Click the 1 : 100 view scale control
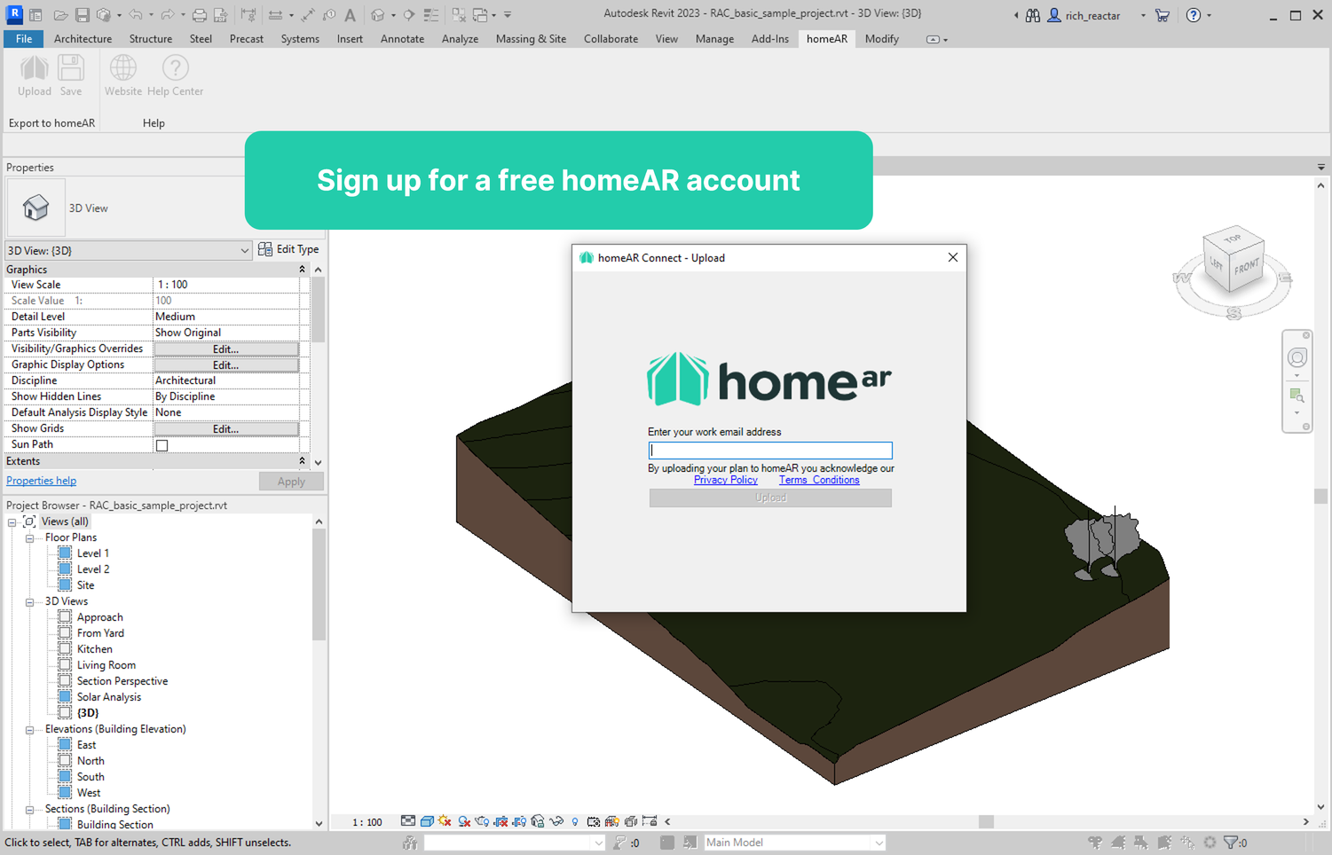The width and height of the screenshot is (1332, 855). (367, 822)
